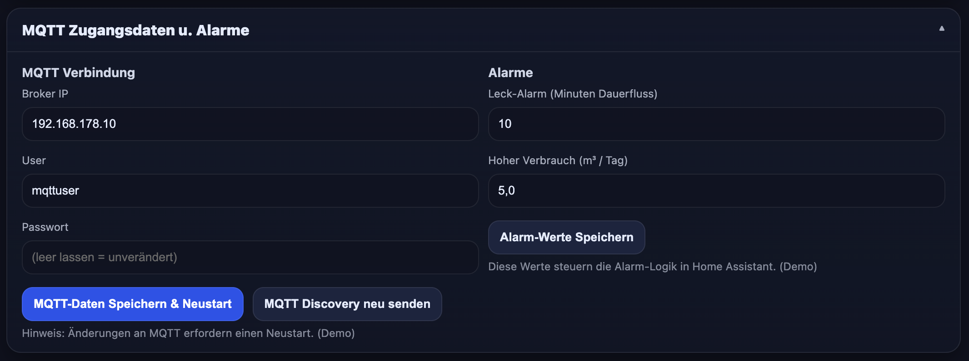Click MQTT Discovery neu senden button
Image resolution: width=969 pixels, height=361 pixels.
(x=347, y=304)
